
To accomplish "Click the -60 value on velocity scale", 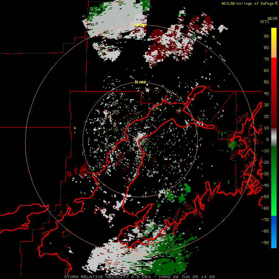I will (x=265, y=208).
